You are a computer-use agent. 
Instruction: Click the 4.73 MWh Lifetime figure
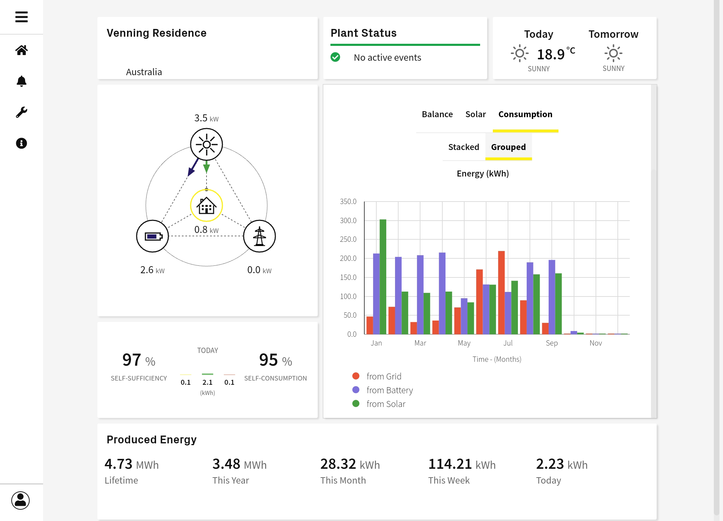pos(132,464)
